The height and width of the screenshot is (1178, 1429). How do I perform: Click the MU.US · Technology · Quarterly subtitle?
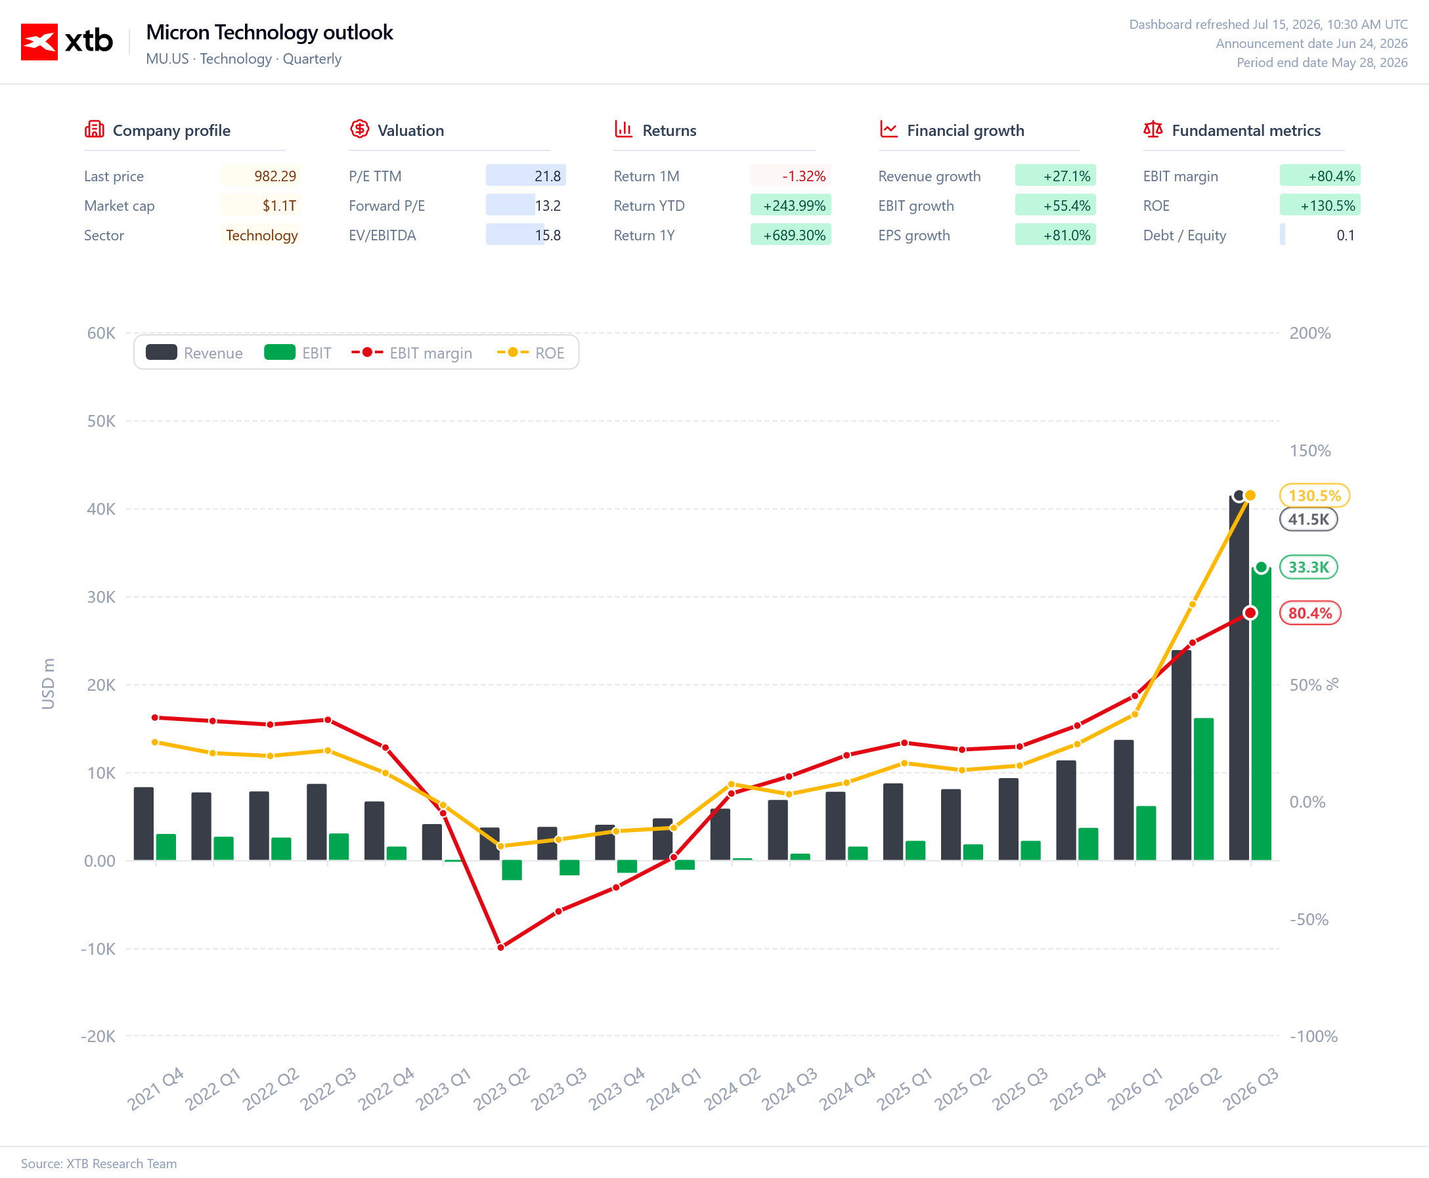(x=244, y=59)
